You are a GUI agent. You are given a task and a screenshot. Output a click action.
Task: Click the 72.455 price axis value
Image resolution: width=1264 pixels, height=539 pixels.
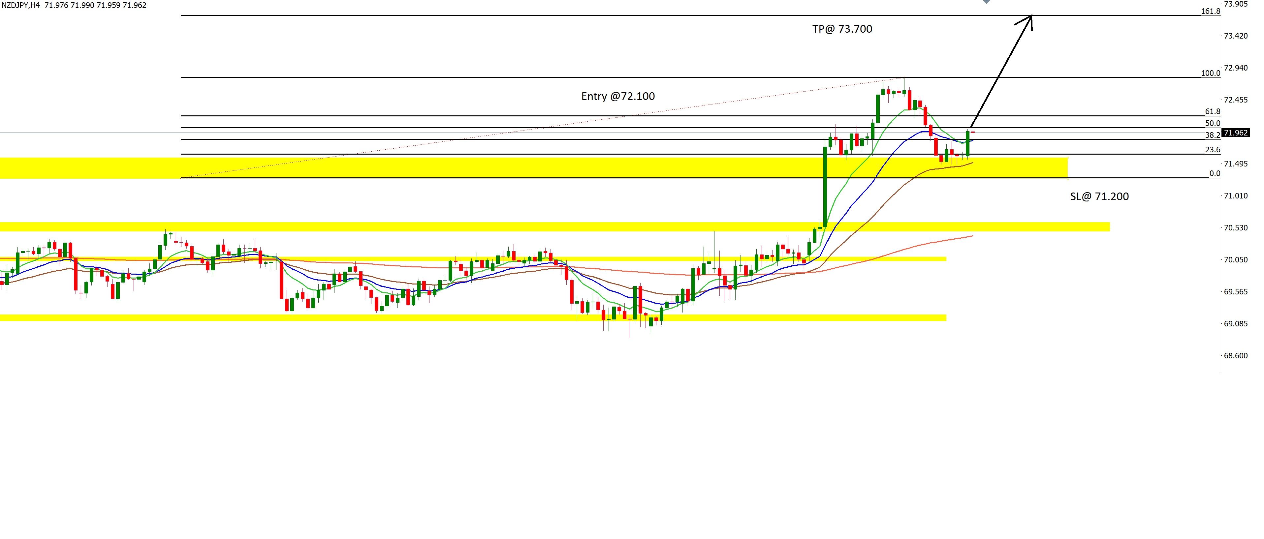tap(1236, 100)
